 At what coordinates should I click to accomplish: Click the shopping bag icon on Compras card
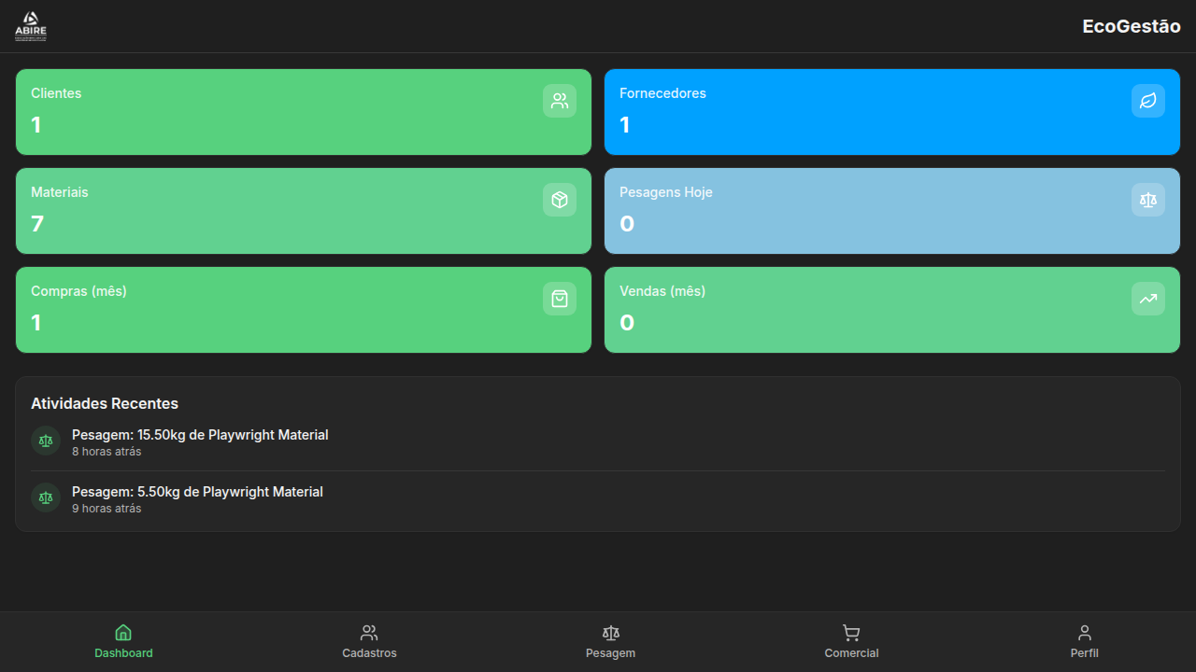click(x=559, y=299)
